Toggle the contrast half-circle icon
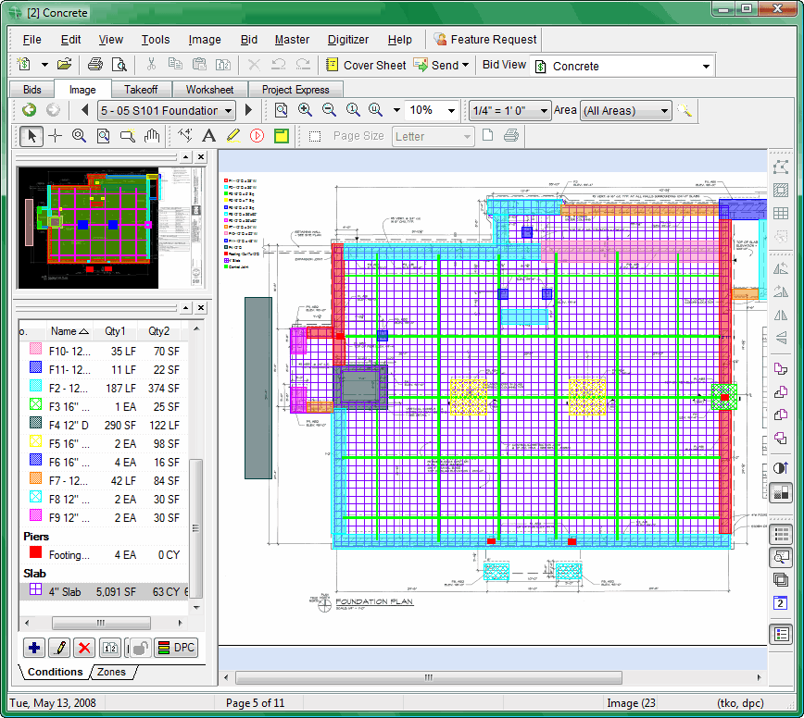 (x=781, y=467)
